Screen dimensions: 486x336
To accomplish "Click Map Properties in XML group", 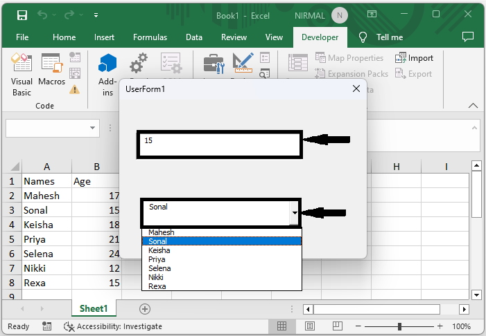I will click(349, 58).
